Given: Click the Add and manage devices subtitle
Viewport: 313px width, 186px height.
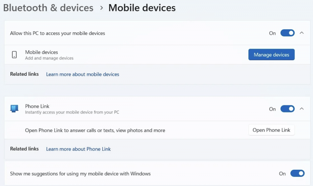Looking at the screenshot, I should click(x=49, y=58).
